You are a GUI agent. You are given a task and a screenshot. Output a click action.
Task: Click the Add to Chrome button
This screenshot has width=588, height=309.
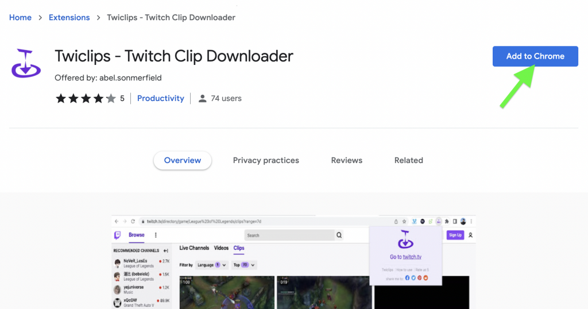coord(535,56)
